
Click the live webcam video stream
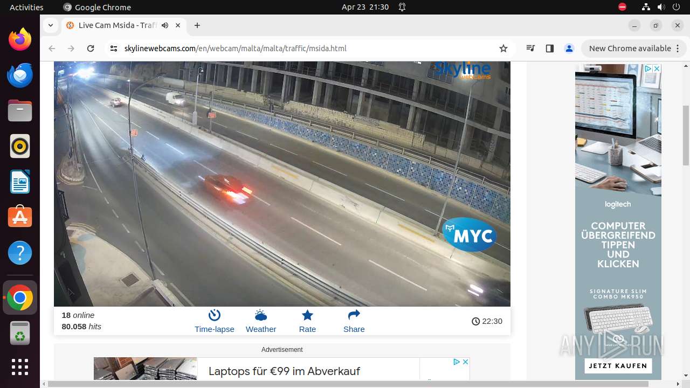point(282,184)
